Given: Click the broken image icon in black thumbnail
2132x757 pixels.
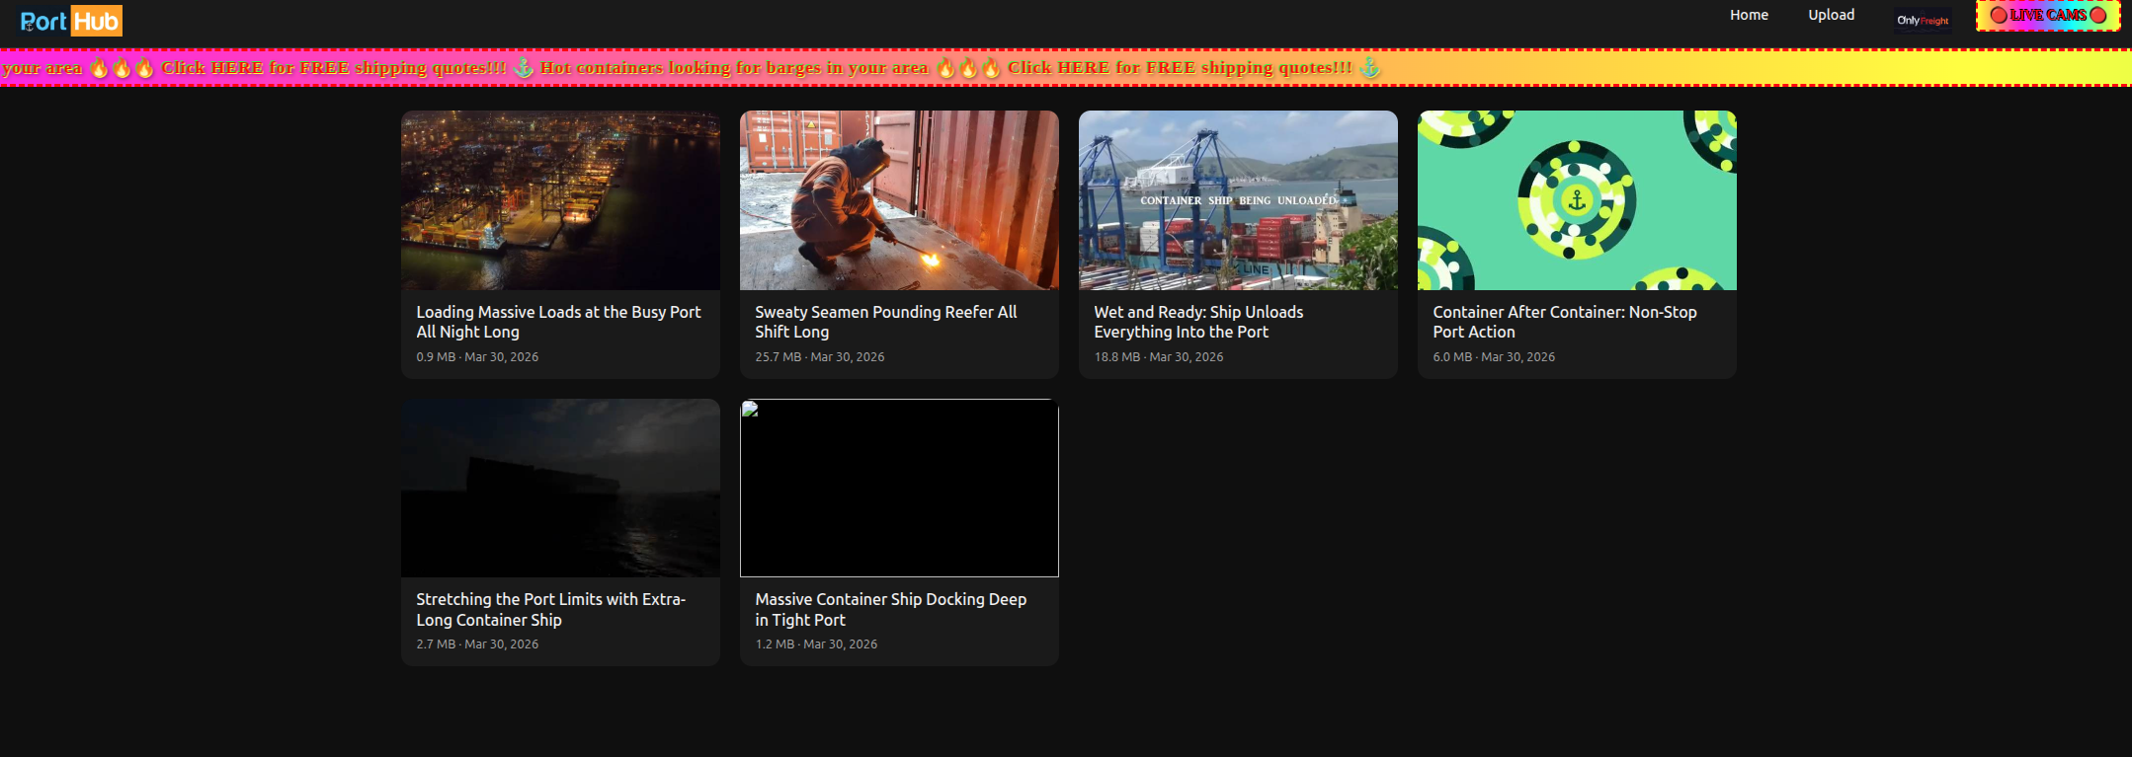Looking at the screenshot, I should click(x=751, y=410).
